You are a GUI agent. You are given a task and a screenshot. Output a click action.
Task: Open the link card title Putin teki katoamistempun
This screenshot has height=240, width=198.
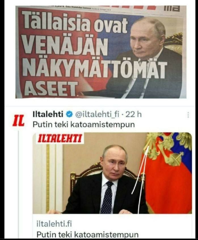87,234
